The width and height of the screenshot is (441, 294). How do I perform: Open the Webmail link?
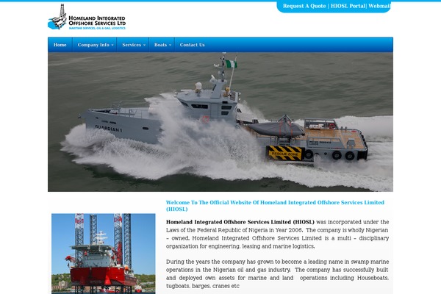click(x=379, y=6)
